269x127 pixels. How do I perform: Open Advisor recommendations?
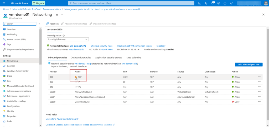click(19, 91)
